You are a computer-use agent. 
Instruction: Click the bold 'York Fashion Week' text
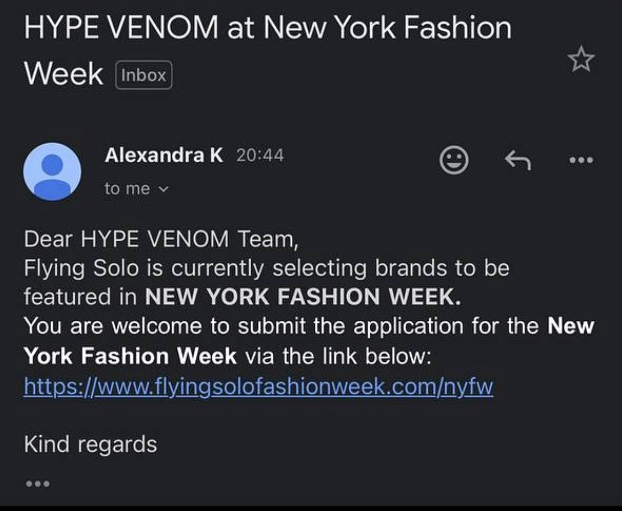(x=130, y=357)
